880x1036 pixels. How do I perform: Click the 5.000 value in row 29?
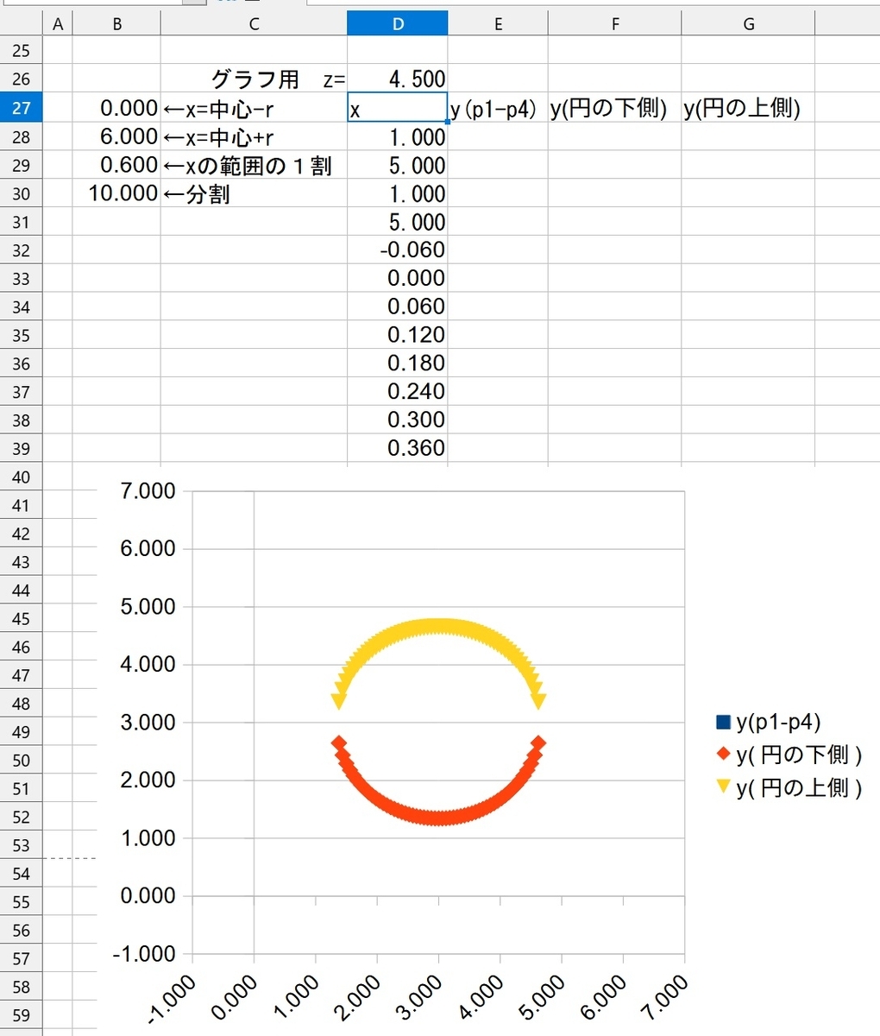tap(397, 165)
